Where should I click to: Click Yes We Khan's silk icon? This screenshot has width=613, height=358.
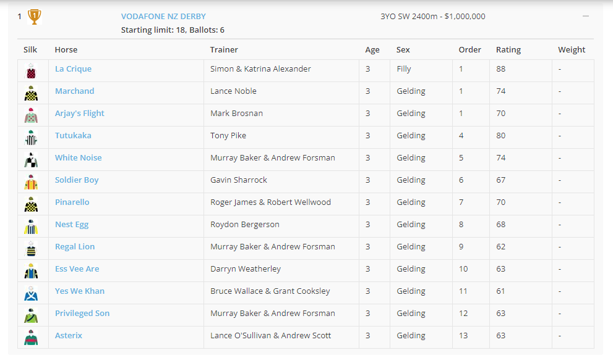pos(31,293)
